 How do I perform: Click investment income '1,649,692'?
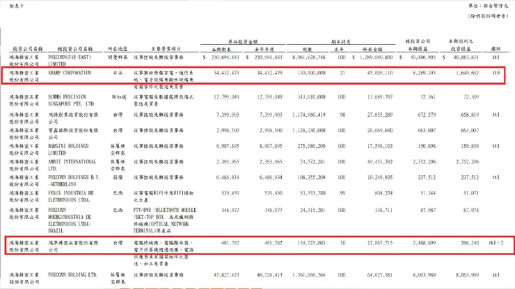tap(468, 73)
